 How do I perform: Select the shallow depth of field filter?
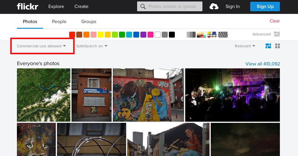click(201, 35)
